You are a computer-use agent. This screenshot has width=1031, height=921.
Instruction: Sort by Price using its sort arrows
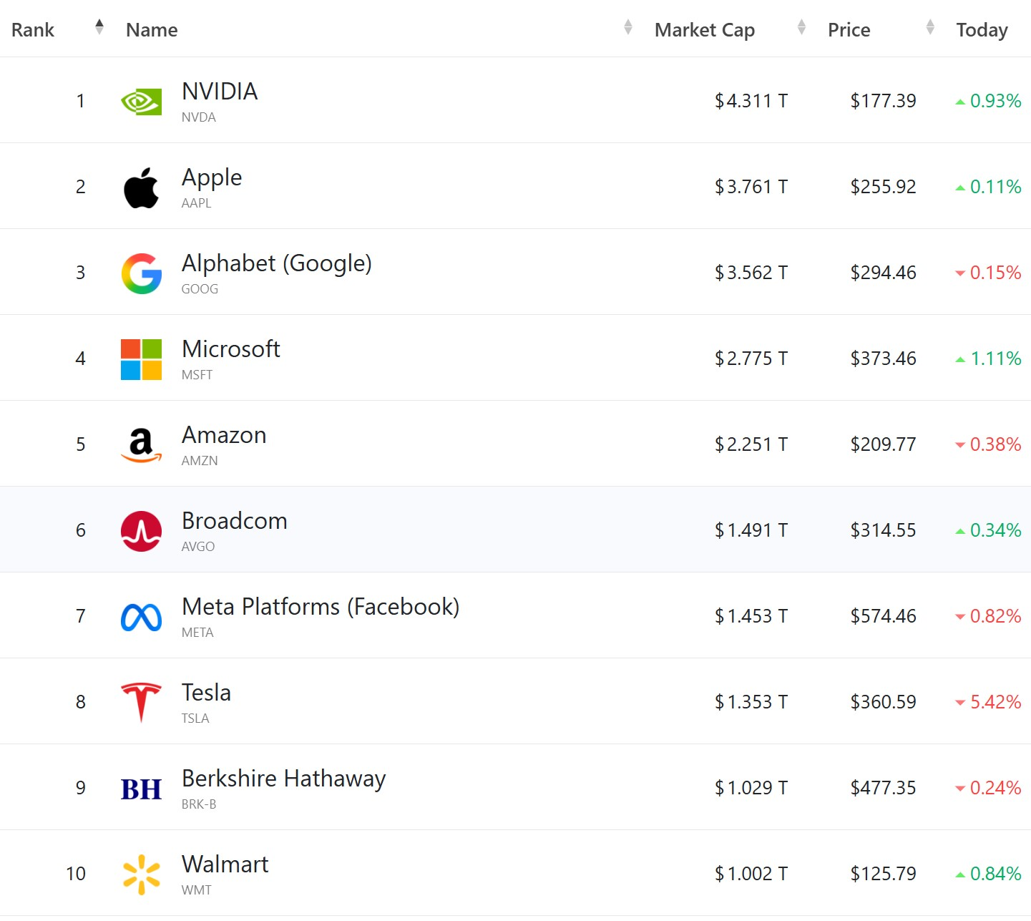tap(930, 28)
